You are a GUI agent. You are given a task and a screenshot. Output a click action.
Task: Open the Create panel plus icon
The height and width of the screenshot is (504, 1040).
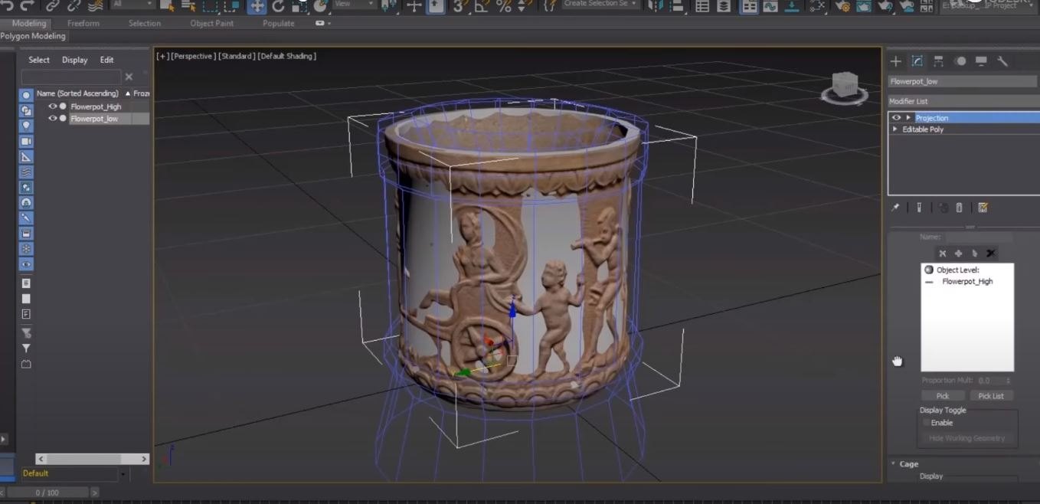895,61
